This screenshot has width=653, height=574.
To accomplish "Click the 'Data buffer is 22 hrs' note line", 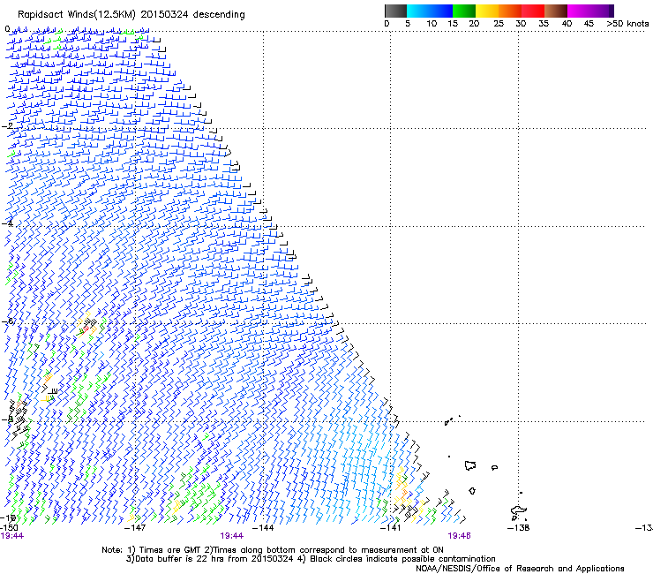I will pos(311,559).
